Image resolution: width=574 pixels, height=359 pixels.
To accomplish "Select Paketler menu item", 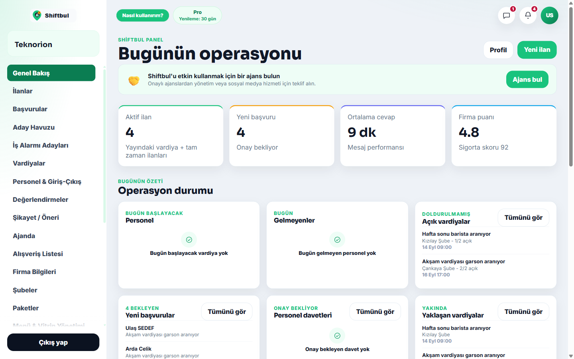I will point(51,308).
